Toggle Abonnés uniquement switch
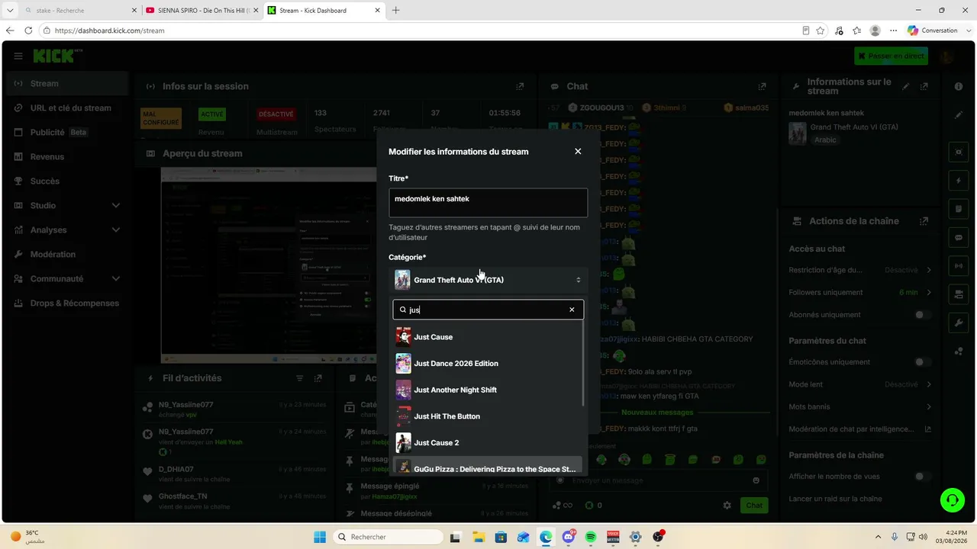The height and width of the screenshot is (549, 977). (923, 315)
